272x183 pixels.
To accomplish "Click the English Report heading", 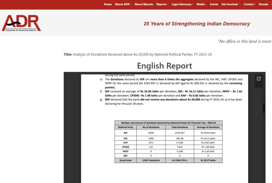I will pos(165,66).
